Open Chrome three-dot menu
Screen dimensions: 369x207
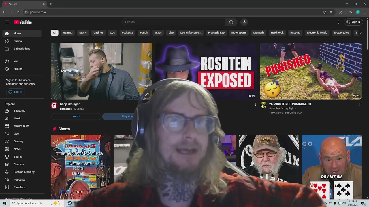click(365, 12)
